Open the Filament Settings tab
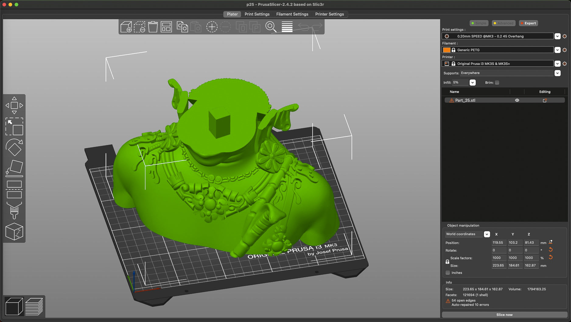The width and height of the screenshot is (571, 322). 292,14
